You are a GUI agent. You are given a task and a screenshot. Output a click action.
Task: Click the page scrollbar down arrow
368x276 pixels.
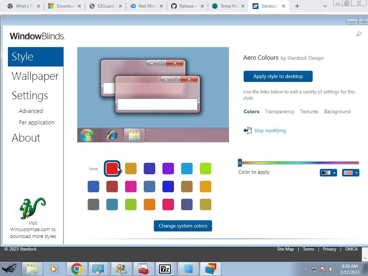pyautogui.click(x=365, y=258)
